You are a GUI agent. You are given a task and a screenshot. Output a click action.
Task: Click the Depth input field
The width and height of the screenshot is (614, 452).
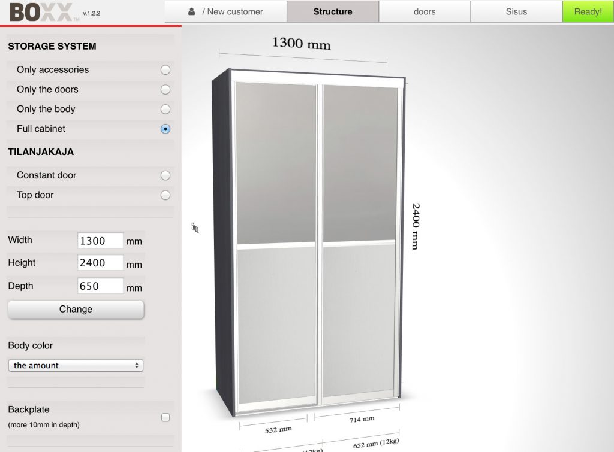pos(100,286)
